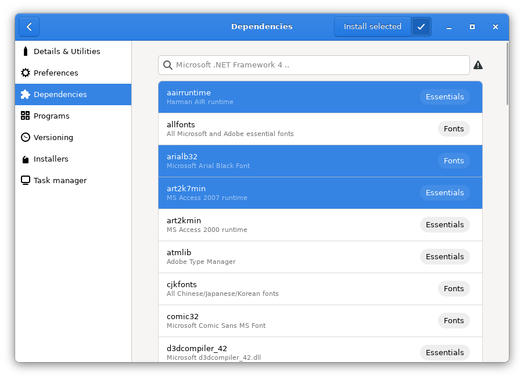Image resolution: width=524 pixels, height=379 pixels.
Task: Open the Preferences section
Action: pos(73,73)
